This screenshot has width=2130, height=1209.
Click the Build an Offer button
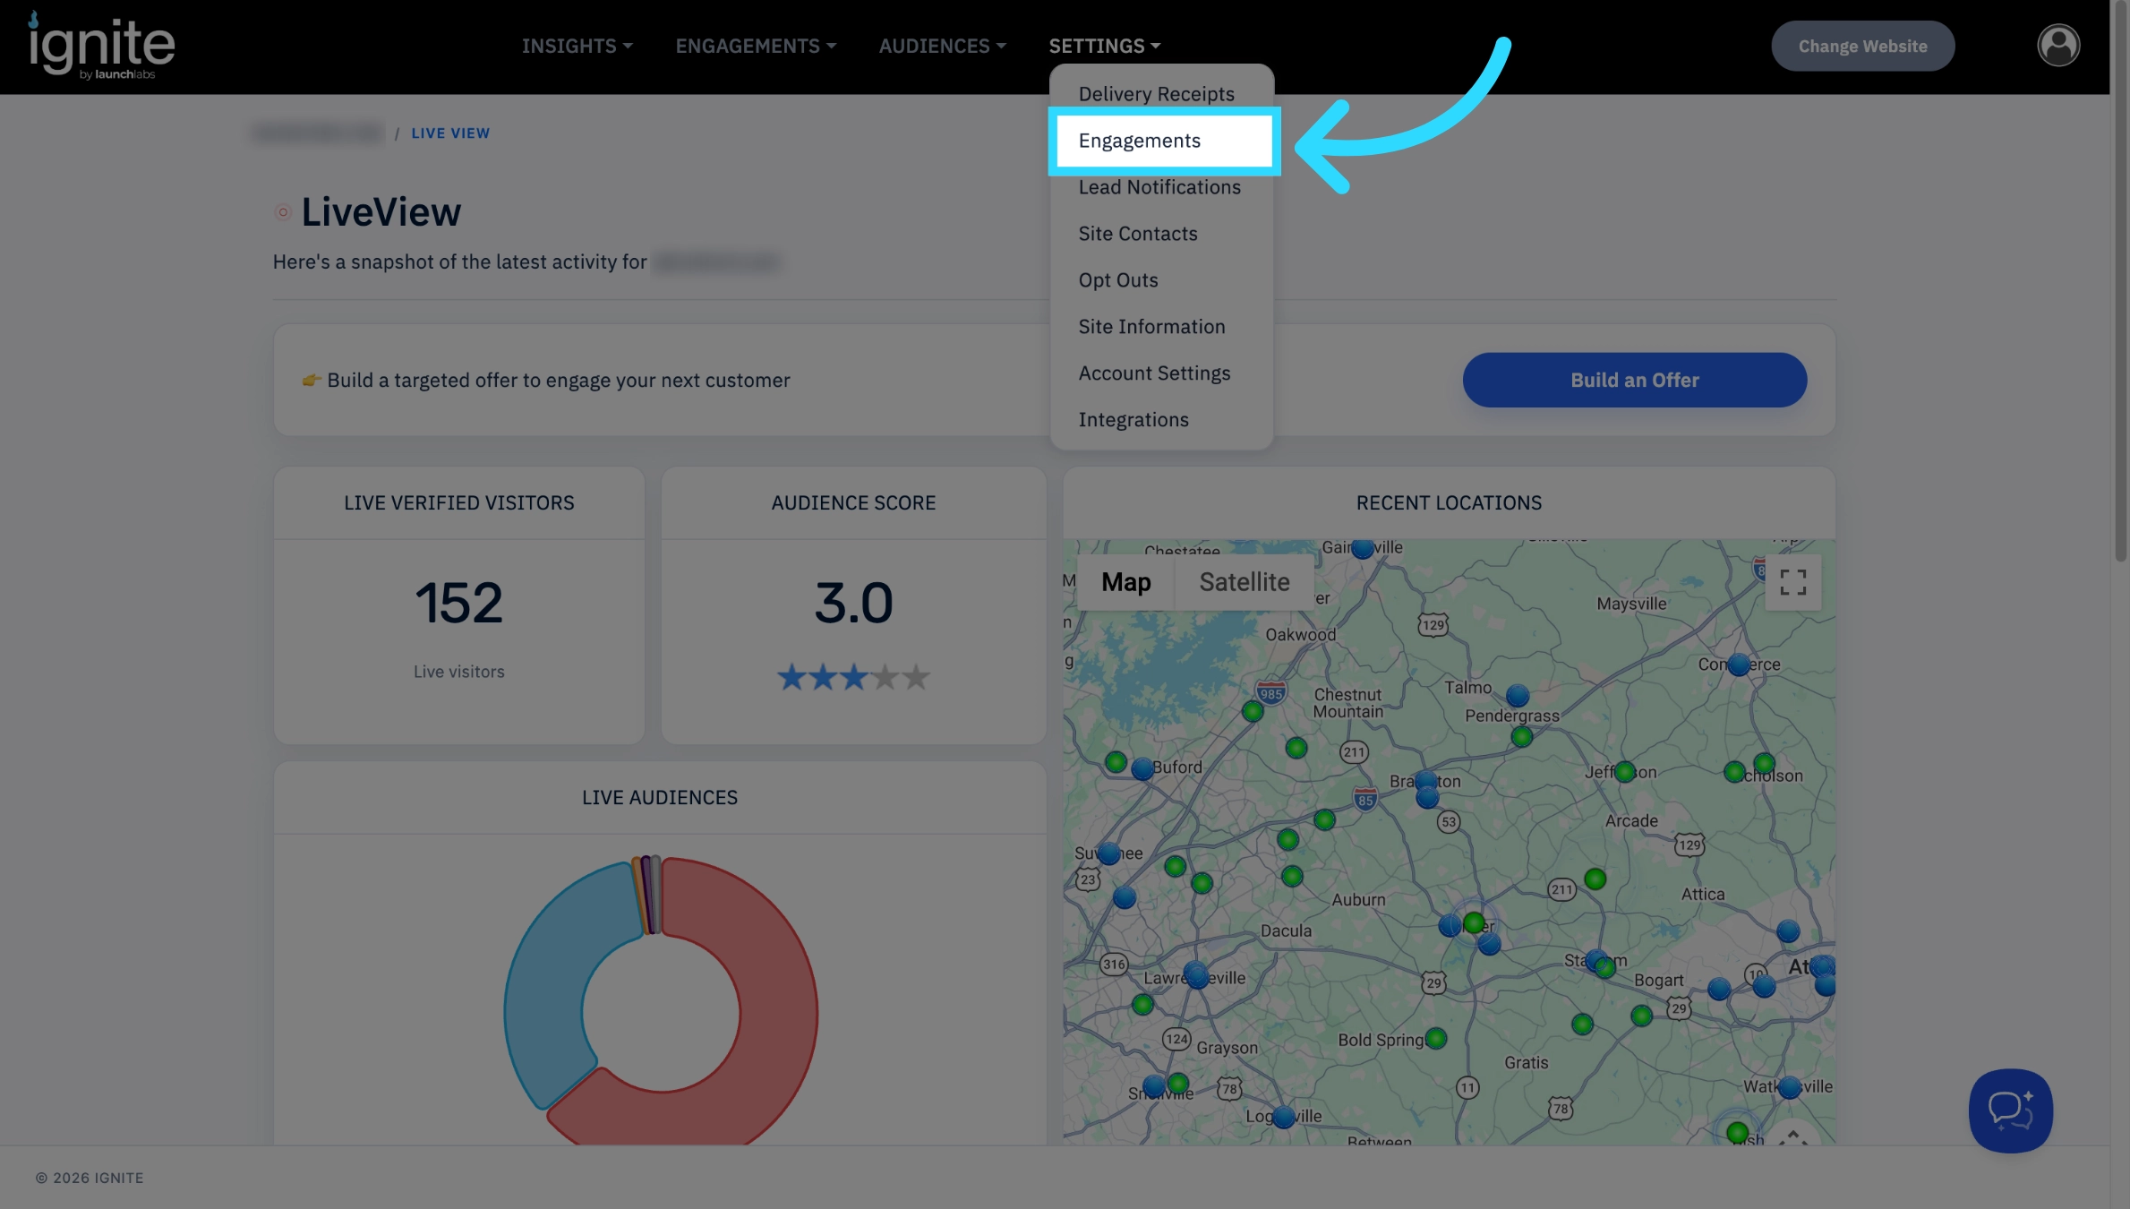pyautogui.click(x=1634, y=380)
